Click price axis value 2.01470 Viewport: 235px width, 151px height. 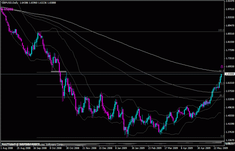coord(230,1)
